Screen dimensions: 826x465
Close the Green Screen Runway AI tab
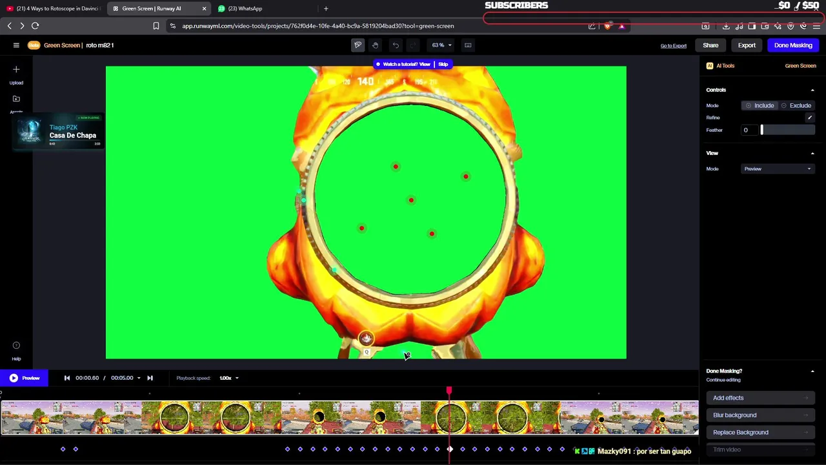click(204, 8)
